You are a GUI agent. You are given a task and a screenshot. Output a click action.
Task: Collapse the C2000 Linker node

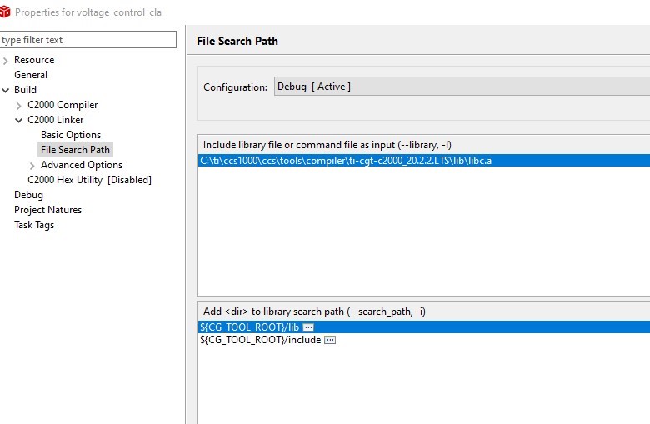pyautogui.click(x=19, y=120)
